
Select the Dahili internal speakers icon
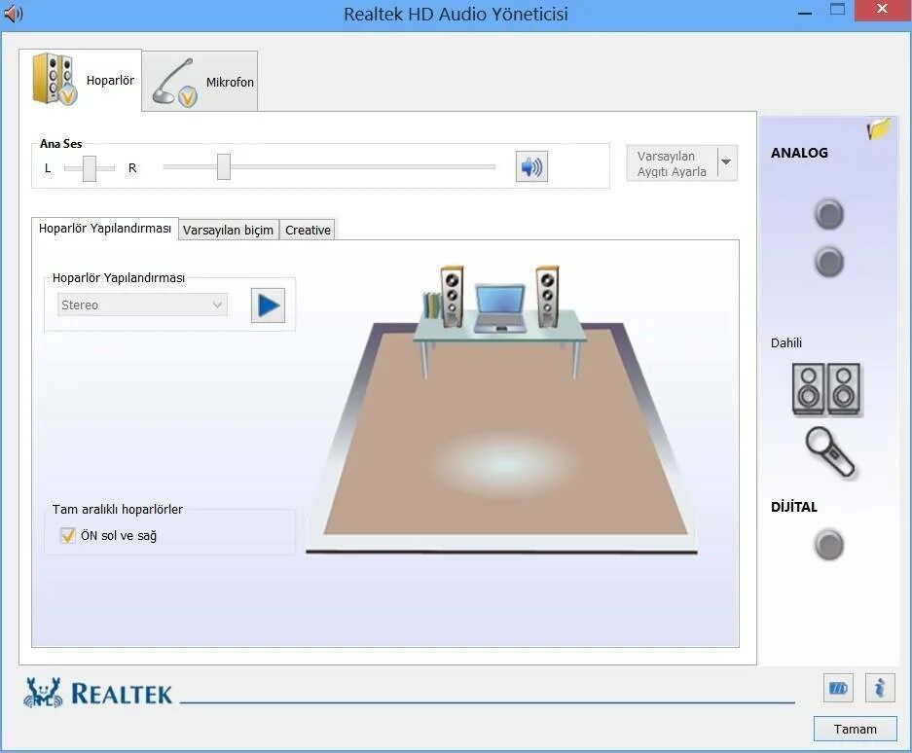coord(826,389)
